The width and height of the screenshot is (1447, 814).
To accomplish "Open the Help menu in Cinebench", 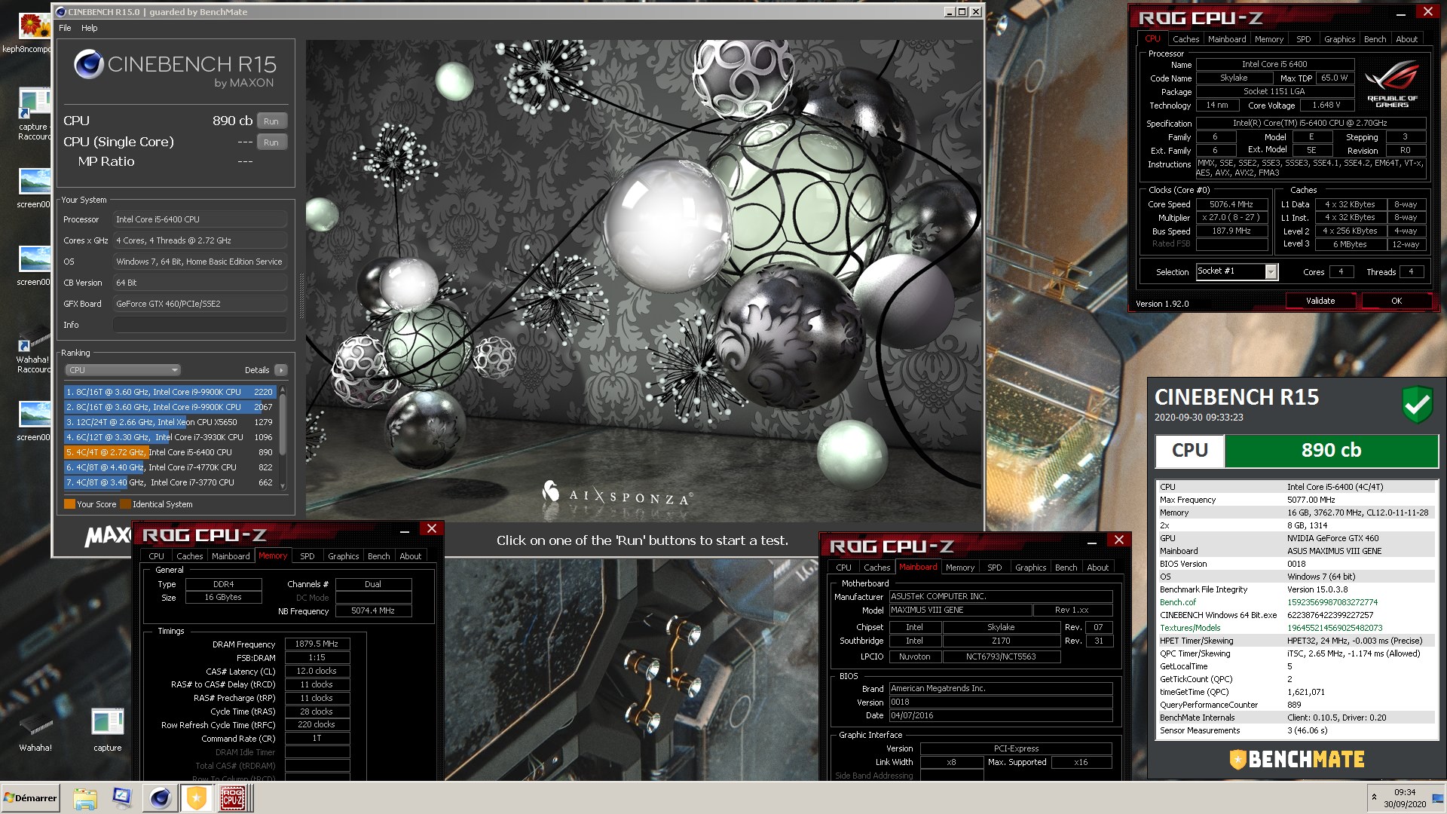I will (x=89, y=28).
